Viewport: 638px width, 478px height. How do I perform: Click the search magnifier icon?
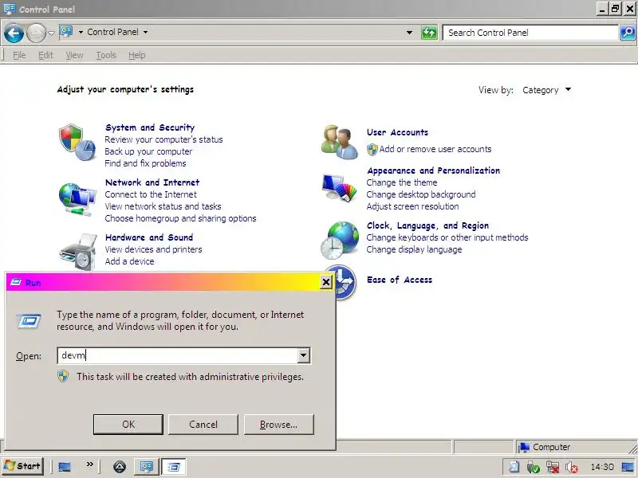pos(628,33)
